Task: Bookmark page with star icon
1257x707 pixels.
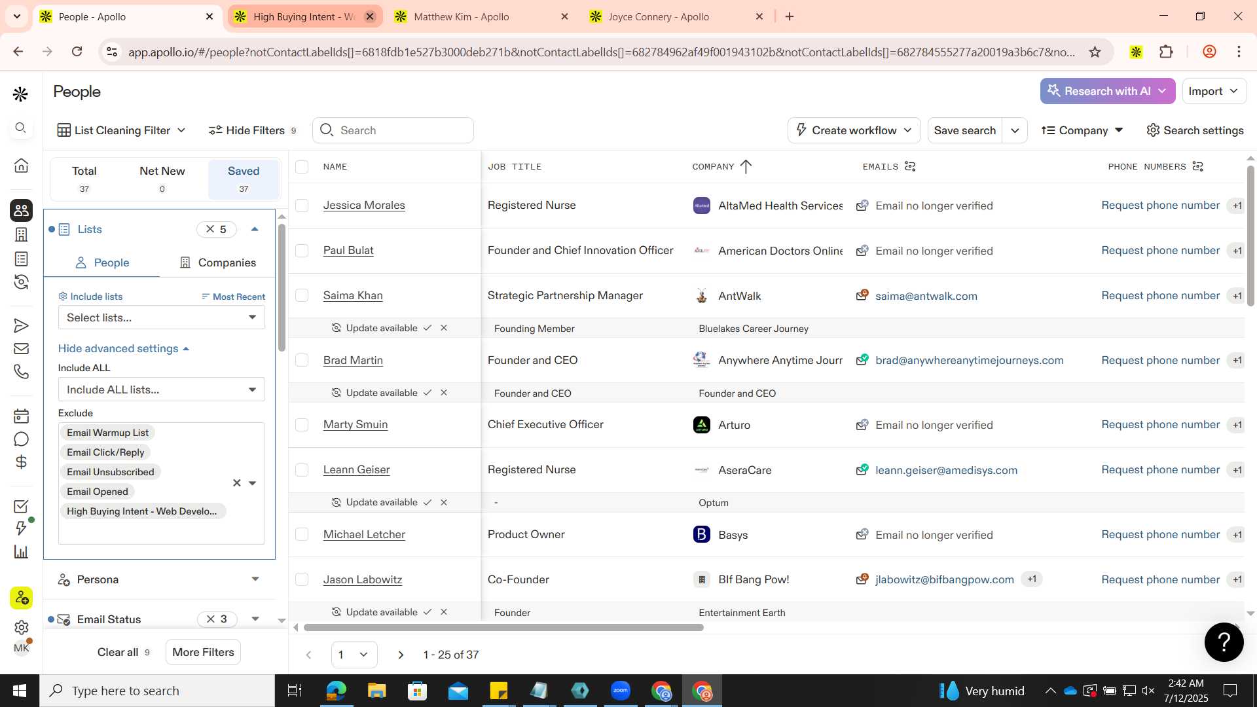Action: (x=1095, y=52)
